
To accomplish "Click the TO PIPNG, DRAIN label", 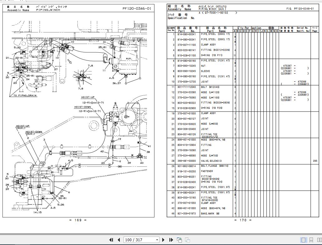I will click(x=25, y=95).
